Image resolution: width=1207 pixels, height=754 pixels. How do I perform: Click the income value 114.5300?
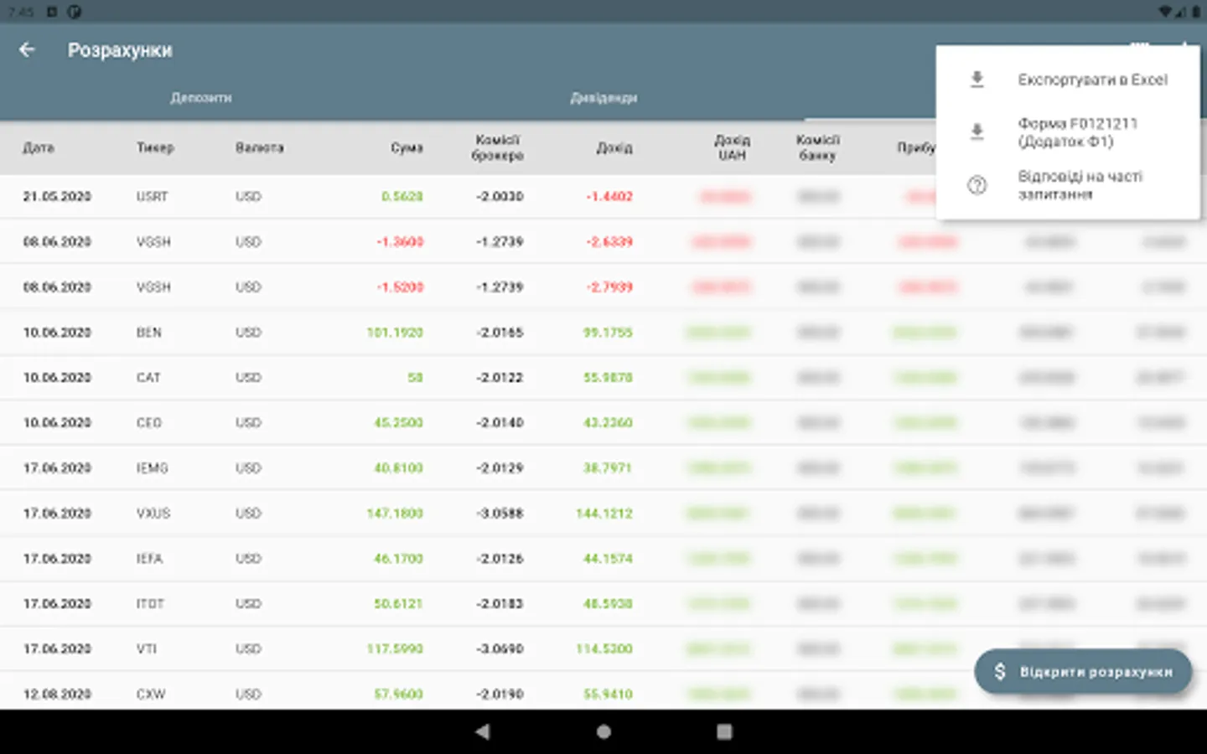(x=604, y=649)
